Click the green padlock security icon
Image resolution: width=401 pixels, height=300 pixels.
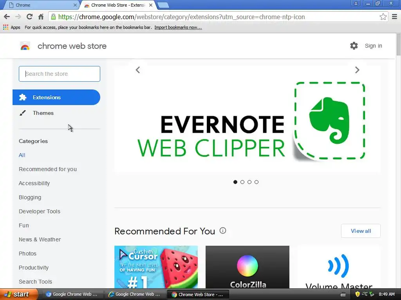53,17
